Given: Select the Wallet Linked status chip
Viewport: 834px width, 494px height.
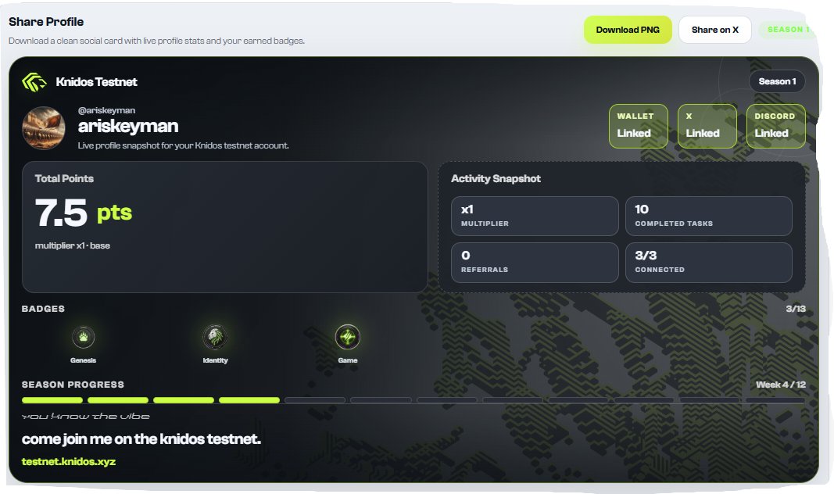Looking at the screenshot, I should 639,126.
